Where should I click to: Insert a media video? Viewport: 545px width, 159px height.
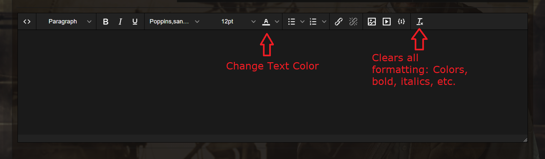click(387, 22)
